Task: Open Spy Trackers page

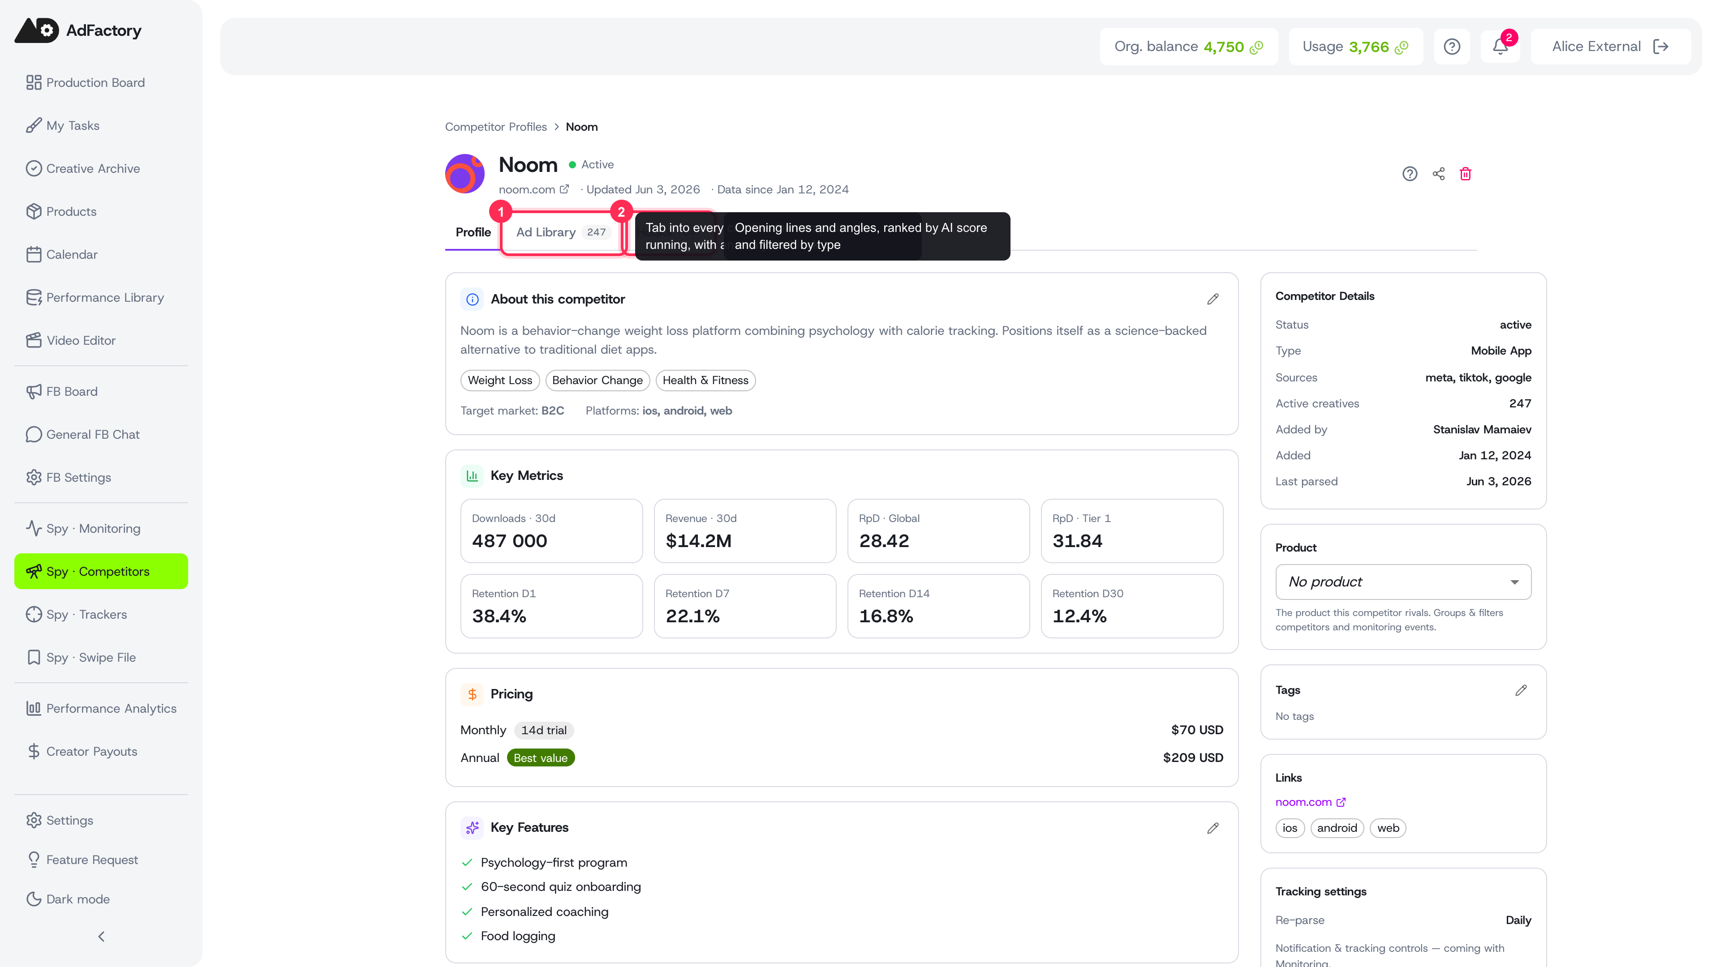Action: pyautogui.click(x=101, y=614)
